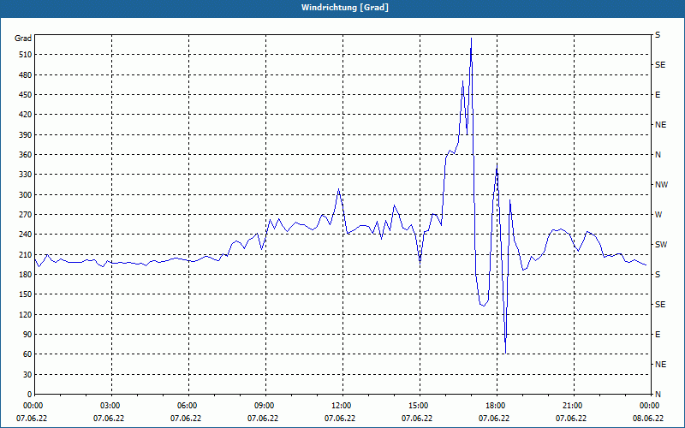Select the 240 y-axis tick label

pos(26,235)
